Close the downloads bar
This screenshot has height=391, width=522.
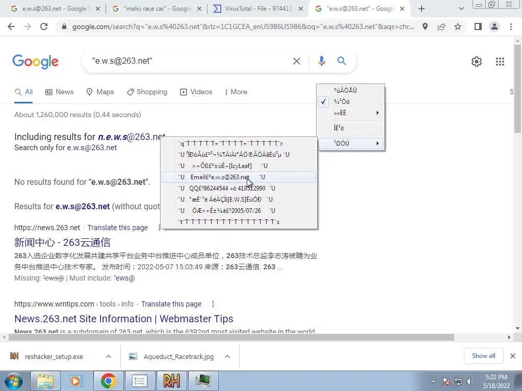tap(513, 356)
